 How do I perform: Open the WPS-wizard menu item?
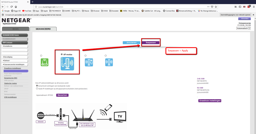click(15, 42)
